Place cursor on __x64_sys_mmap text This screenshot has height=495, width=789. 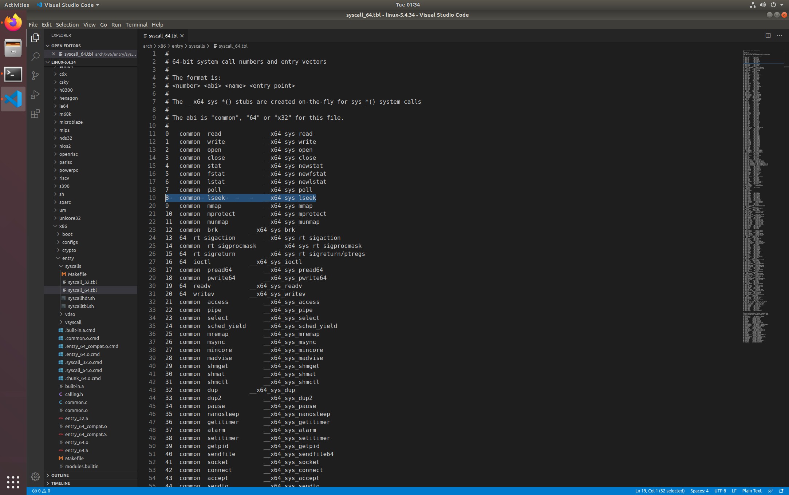288,206
